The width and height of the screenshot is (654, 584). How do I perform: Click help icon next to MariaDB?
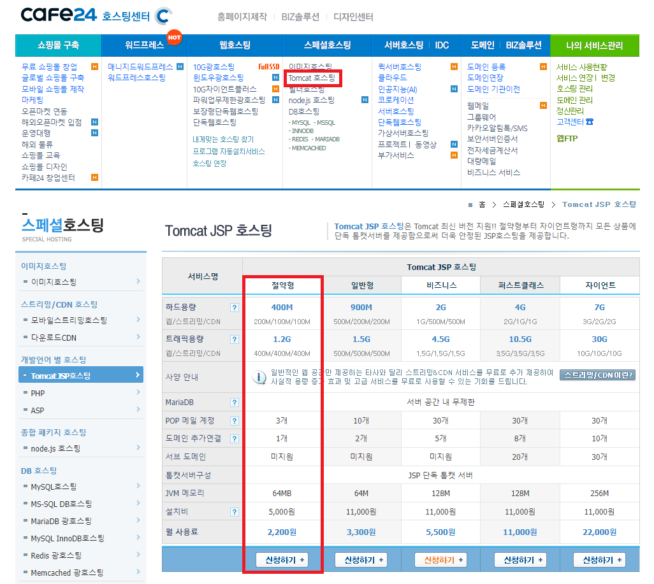[x=235, y=402]
